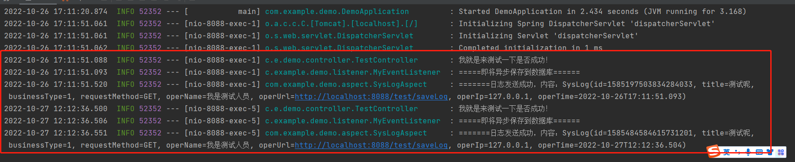
Task: Open saveLog link in the 2022-10-27 SysLog entry
Action: [x=371, y=145]
